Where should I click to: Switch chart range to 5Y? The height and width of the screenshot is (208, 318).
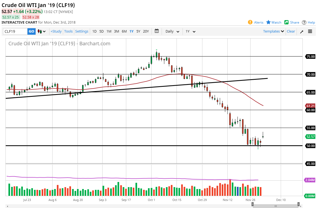click(138, 31)
